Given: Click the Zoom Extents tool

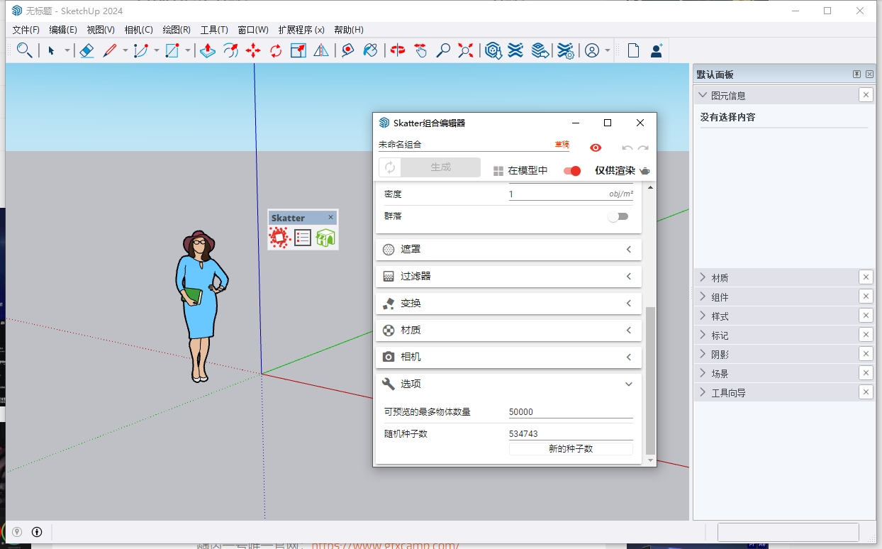Looking at the screenshot, I should pos(466,50).
